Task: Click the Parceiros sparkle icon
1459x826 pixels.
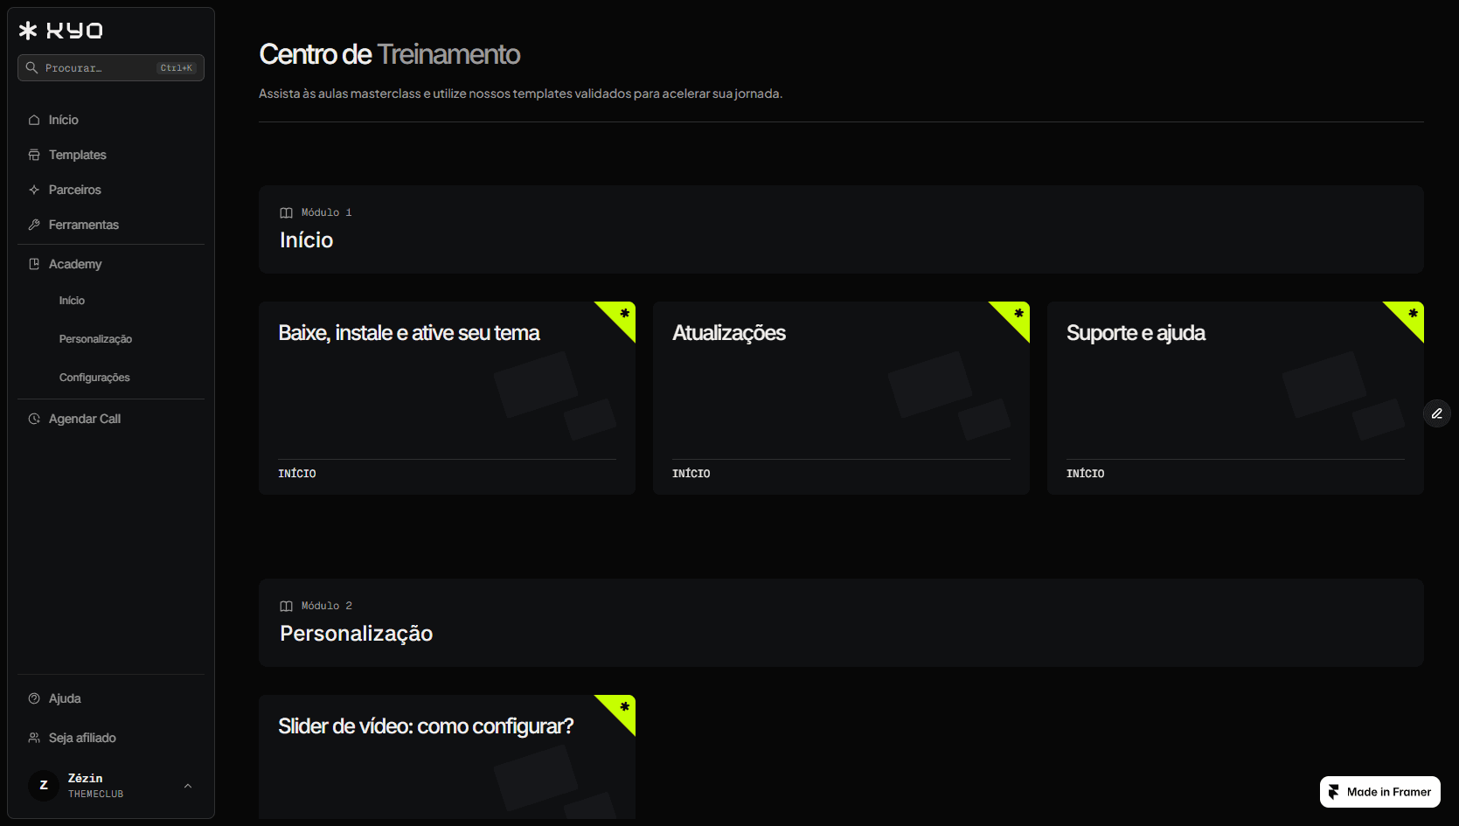Action: pyautogui.click(x=34, y=190)
